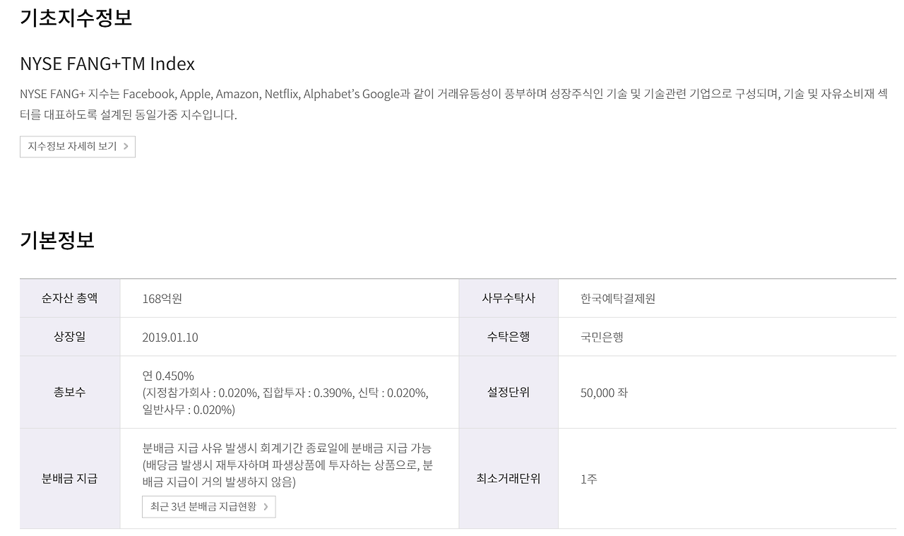Select the 사무수탁사 label cell
The width and height of the screenshot is (904, 536).
pyautogui.click(x=508, y=298)
